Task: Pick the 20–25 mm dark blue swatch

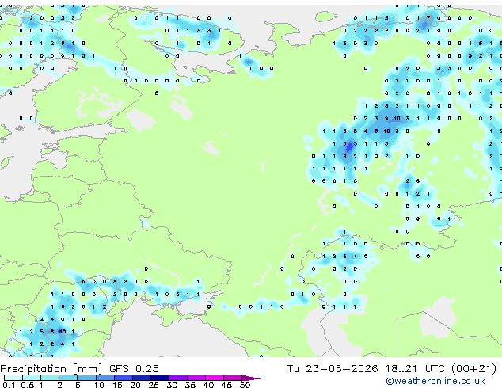Action: click(141, 378)
